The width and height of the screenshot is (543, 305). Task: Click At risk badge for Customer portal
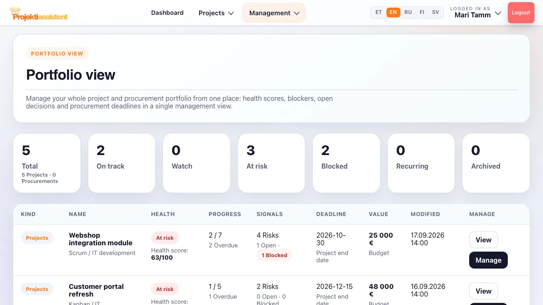[165, 289]
